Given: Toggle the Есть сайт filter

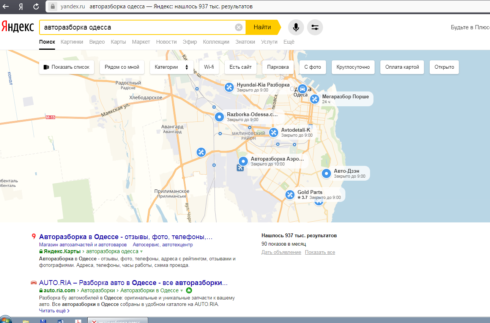Looking at the screenshot, I should (x=241, y=67).
